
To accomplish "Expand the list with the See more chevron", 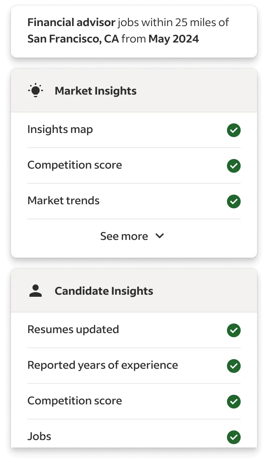I will coord(160,236).
